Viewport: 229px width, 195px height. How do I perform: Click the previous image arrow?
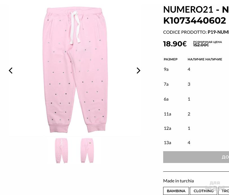tap(11, 71)
